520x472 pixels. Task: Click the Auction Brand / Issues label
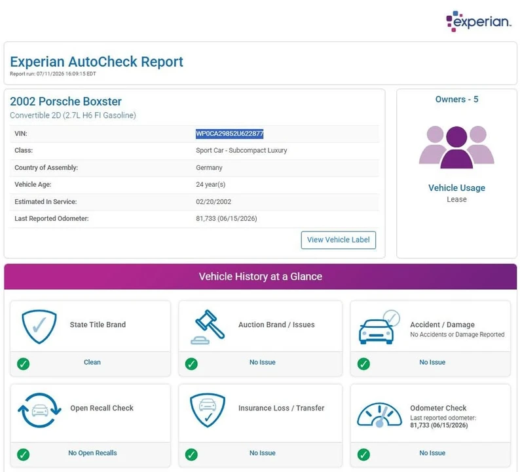tap(276, 324)
